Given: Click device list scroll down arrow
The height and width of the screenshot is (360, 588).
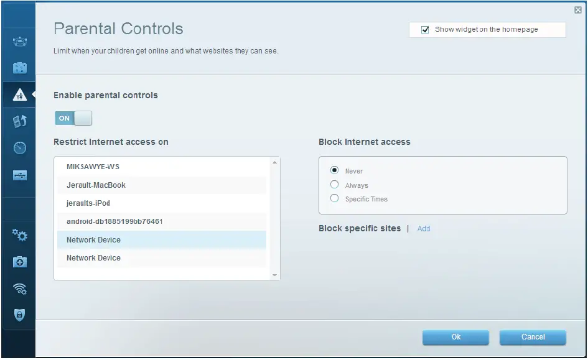Looking at the screenshot, I should click(274, 275).
